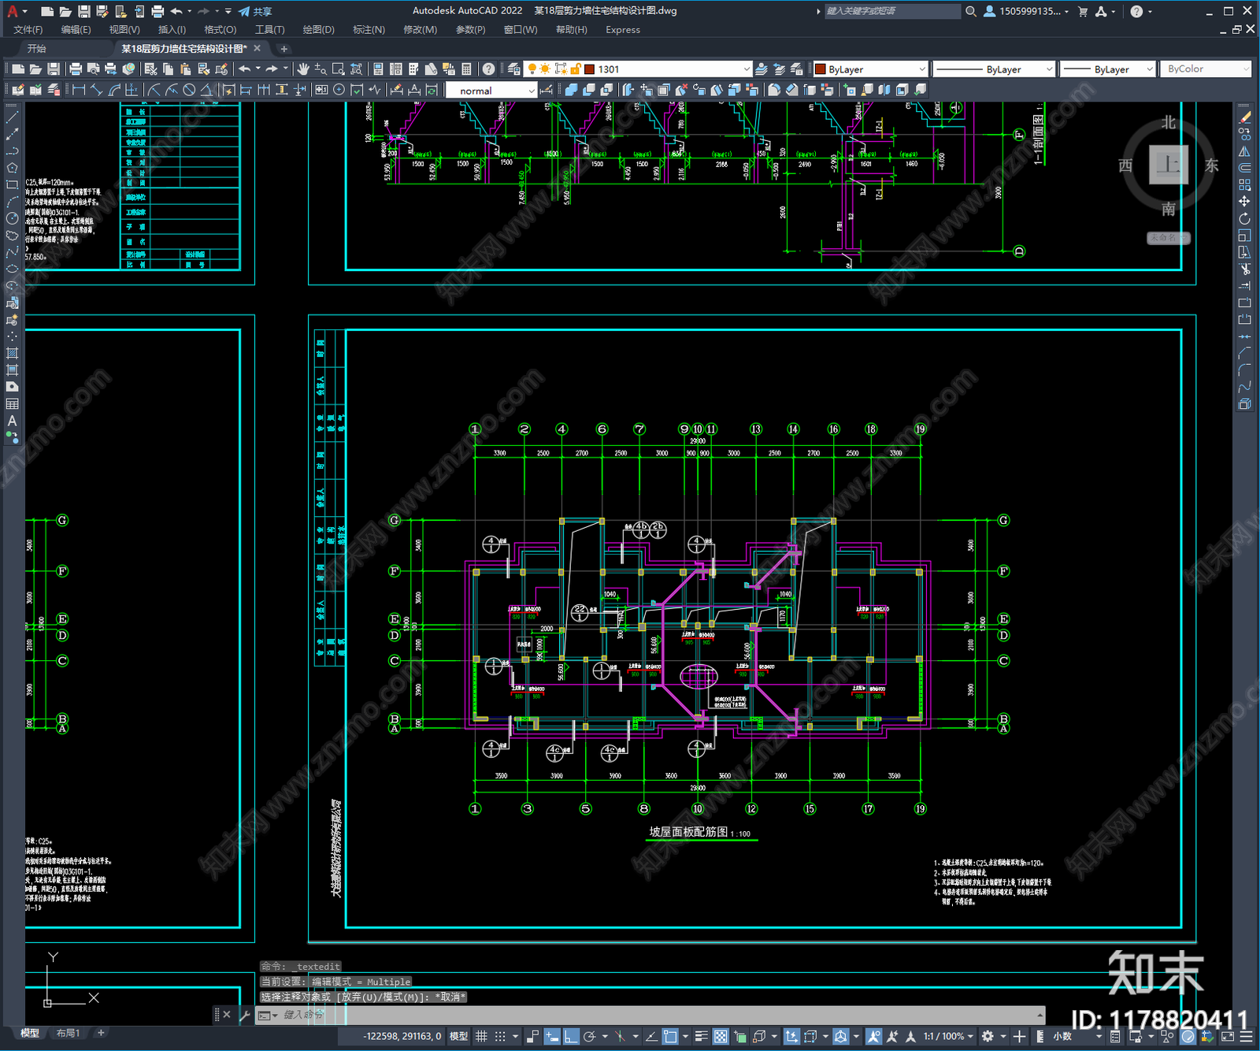The width and height of the screenshot is (1260, 1051).
Task: Open the Layer Properties Manager icon
Action: pyautogui.click(x=514, y=69)
